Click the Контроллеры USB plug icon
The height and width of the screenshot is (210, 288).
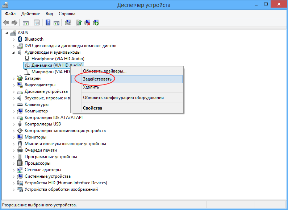(x=20, y=124)
